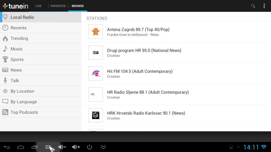
Task: Click the Sports trophy icon
Action: (x=5, y=59)
